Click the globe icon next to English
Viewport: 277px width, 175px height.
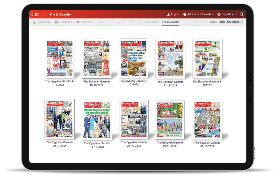click(219, 14)
